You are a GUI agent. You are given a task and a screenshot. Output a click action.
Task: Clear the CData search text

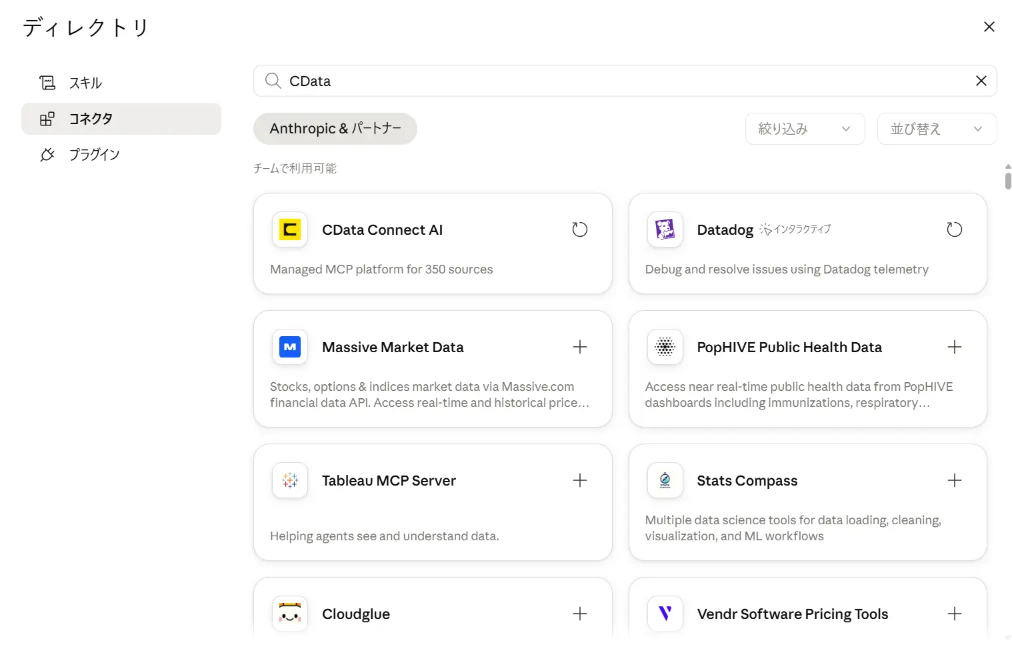point(981,81)
